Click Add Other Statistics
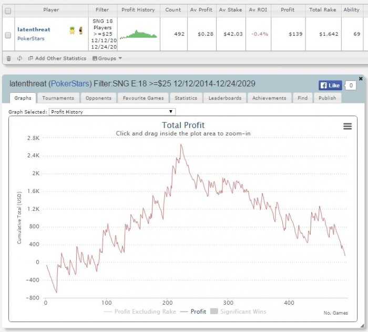The height and width of the screenshot is (332, 368). point(57,58)
